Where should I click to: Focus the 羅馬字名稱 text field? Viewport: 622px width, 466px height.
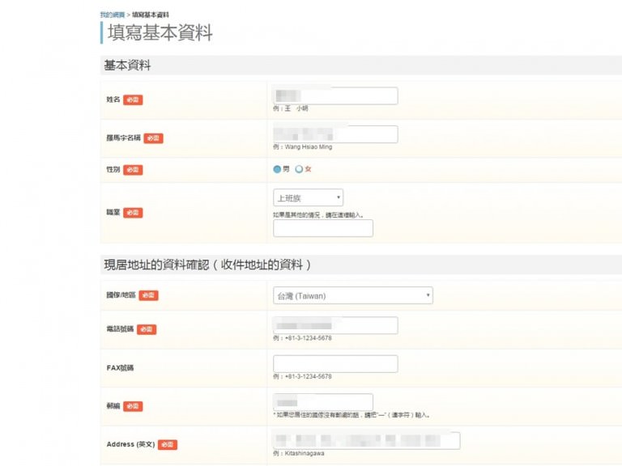click(x=335, y=134)
